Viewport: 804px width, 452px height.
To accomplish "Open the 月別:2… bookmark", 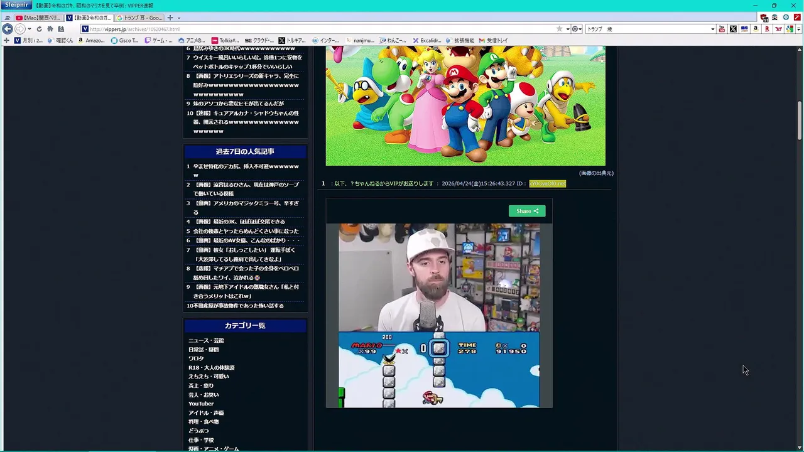I will click(x=29, y=40).
